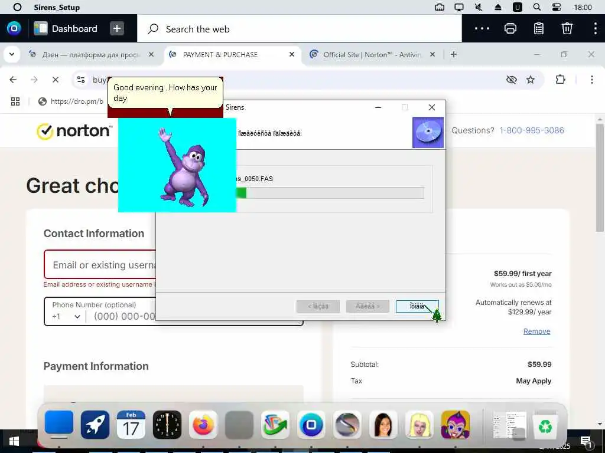Image resolution: width=605 pixels, height=453 pixels.
Task: Click the s_0050.FAS file name
Action: pos(254,179)
